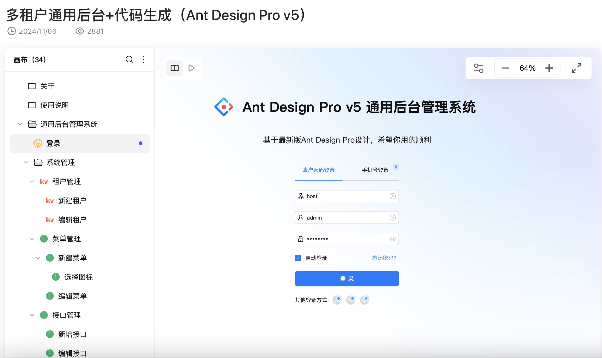The width and height of the screenshot is (602, 358).
Task: Open the 租户管理 page
Action: 67,181
